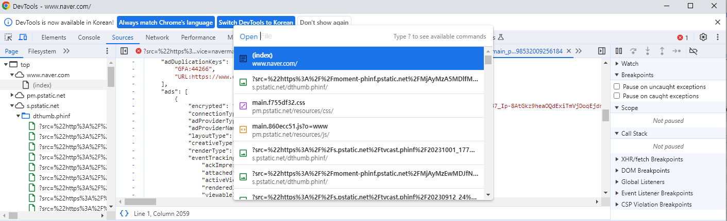This screenshot has height=221, width=727.
Task: Toggle the device toolbar icon
Action: [23, 38]
